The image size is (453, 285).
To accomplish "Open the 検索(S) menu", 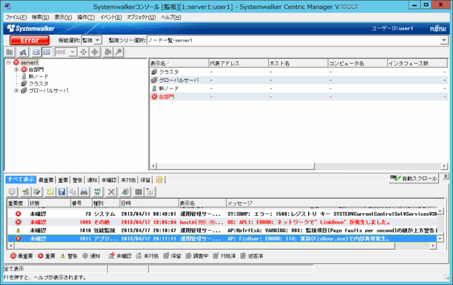I will [x=40, y=17].
